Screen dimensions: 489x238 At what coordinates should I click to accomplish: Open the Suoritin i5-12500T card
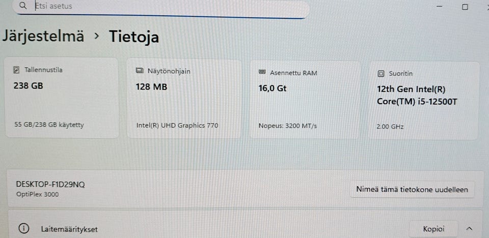pyautogui.click(x=423, y=101)
